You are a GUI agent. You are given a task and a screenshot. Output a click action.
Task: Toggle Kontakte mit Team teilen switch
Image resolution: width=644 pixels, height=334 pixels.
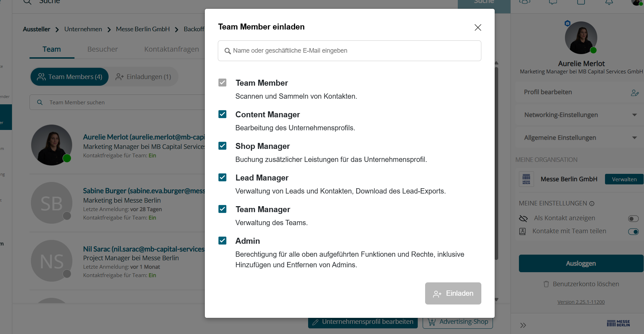coord(633,231)
